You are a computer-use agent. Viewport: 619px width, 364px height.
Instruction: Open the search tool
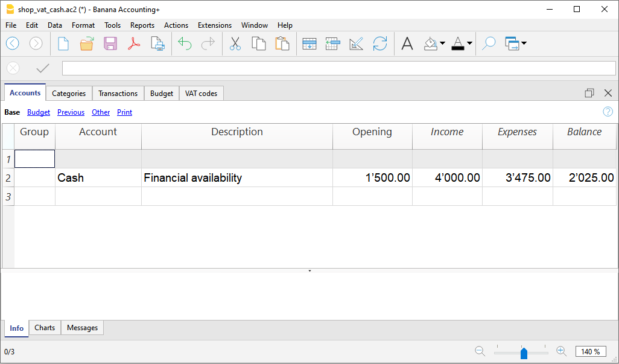[x=487, y=43]
